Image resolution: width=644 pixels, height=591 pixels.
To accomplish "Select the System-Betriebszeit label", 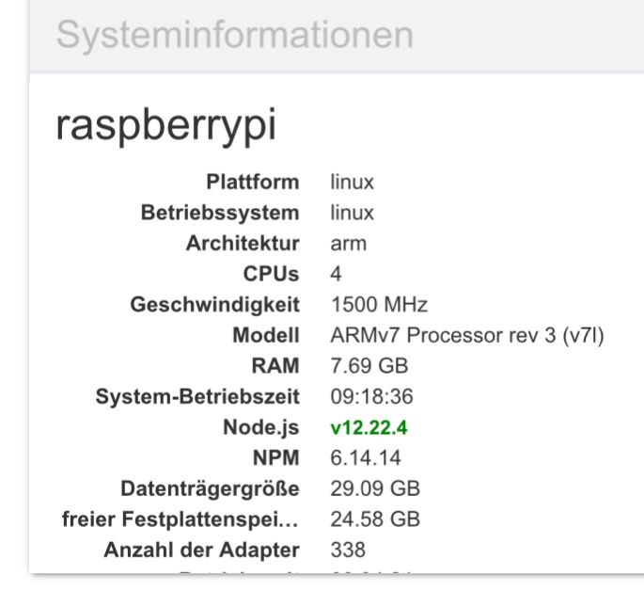I will (197, 397).
